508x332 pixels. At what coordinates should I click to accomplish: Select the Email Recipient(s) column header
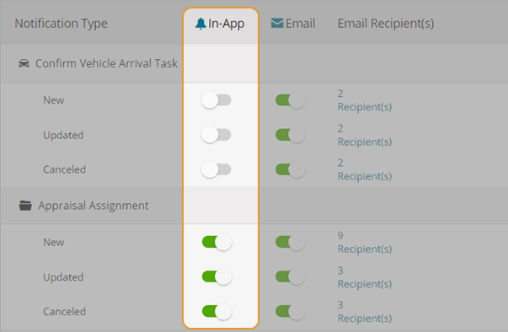tap(386, 24)
